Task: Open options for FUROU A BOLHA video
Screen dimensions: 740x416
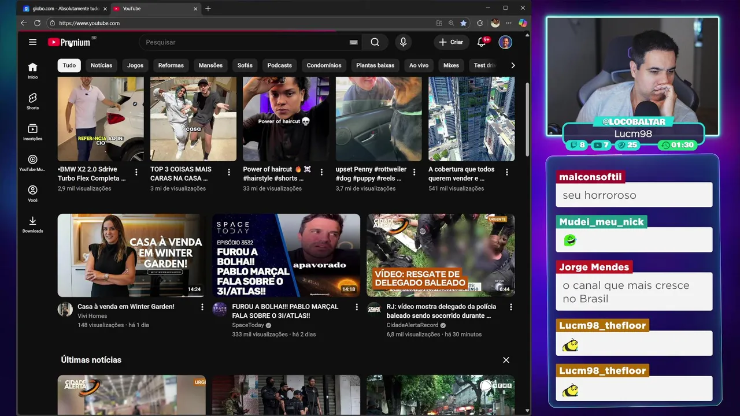Action: (356, 307)
